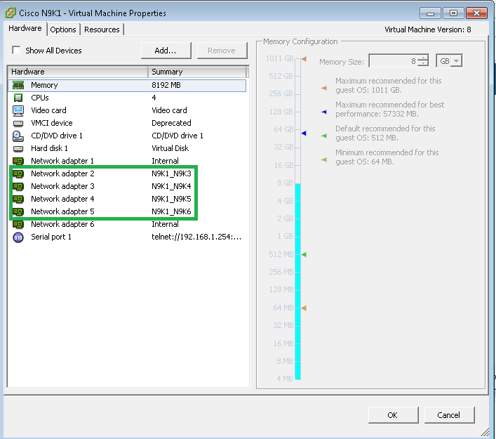Click the VMCI device icon
This screenshot has width=496, height=439.
pos(18,123)
